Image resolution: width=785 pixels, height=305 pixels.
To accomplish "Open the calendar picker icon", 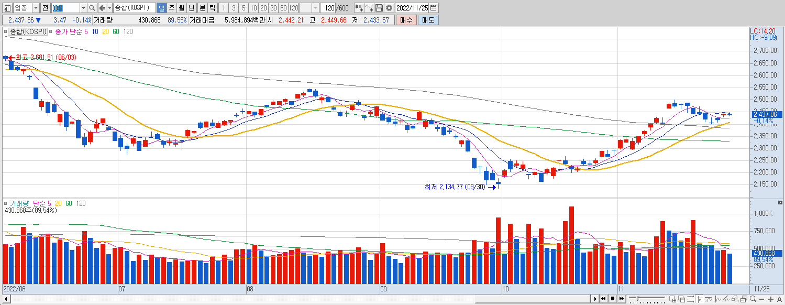I will coord(434,8).
